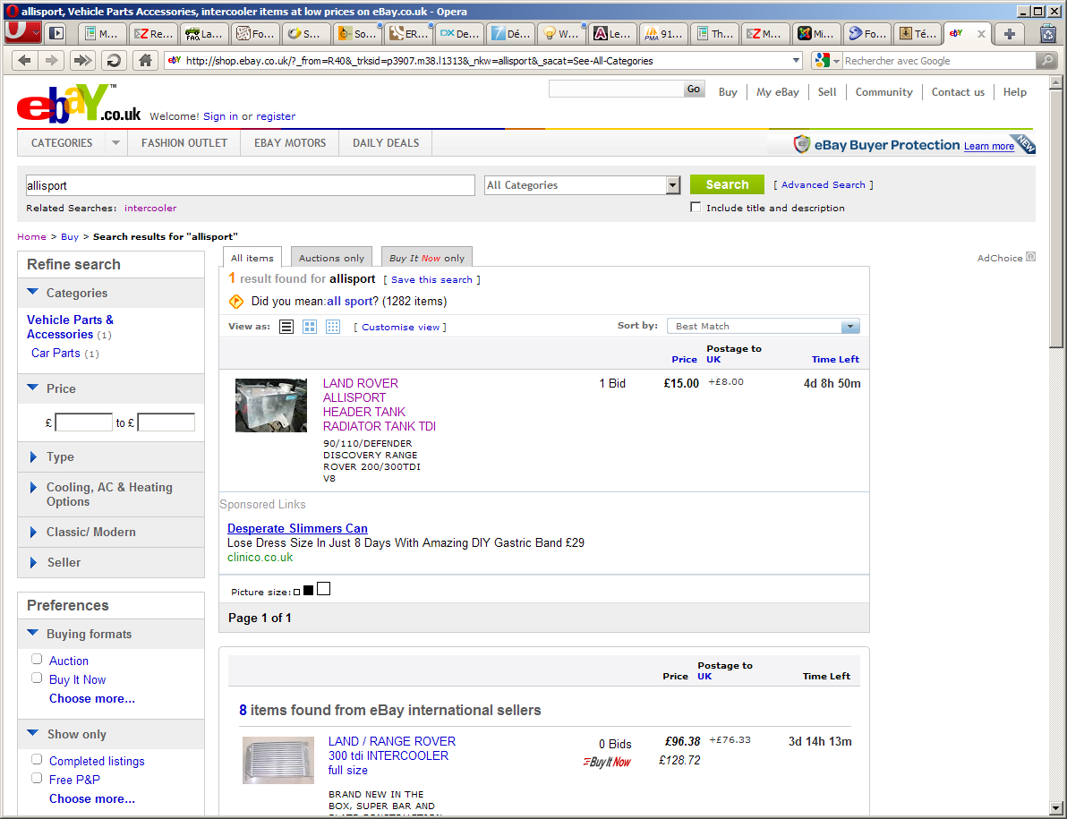
Task: Open the Daily Deals menu item
Action: [x=386, y=143]
